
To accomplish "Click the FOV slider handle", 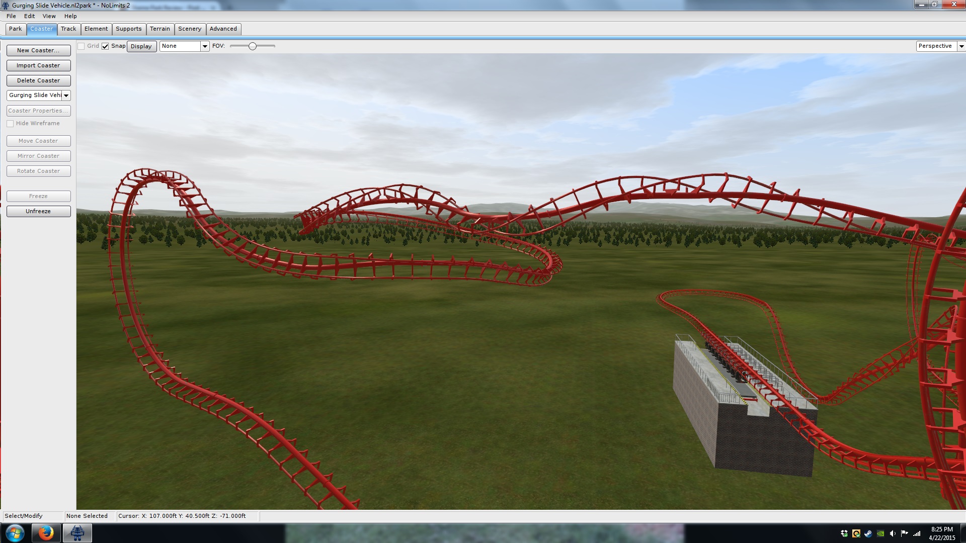I will point(253,46).
